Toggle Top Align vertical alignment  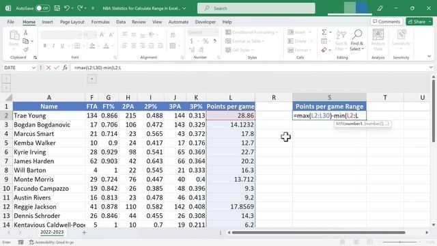(x=124, y=35)
